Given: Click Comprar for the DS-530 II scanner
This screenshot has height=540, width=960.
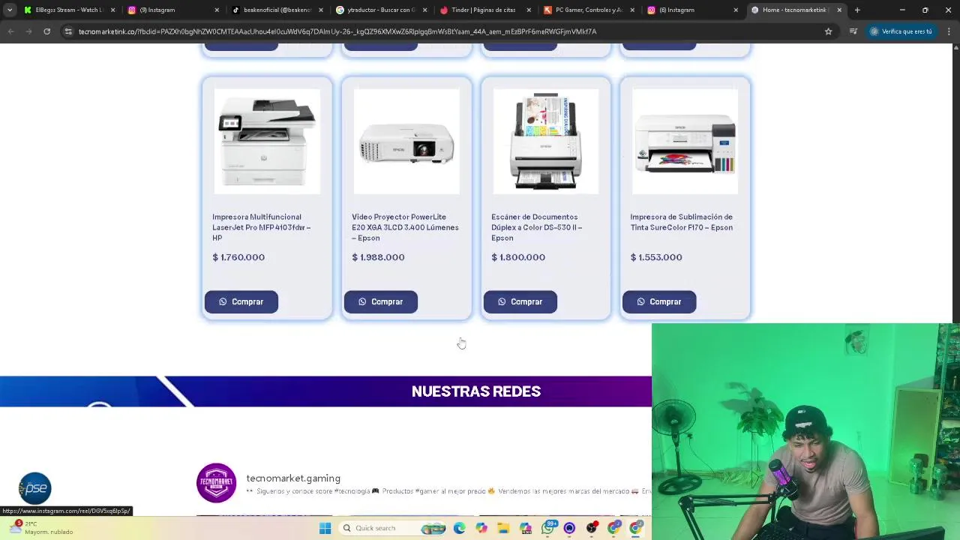Looking at the screenshot, I should pyautogui.click(x=520, y=301).
